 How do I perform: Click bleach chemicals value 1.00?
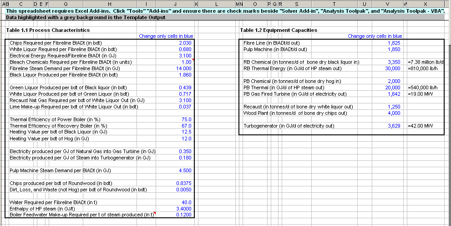187,62
